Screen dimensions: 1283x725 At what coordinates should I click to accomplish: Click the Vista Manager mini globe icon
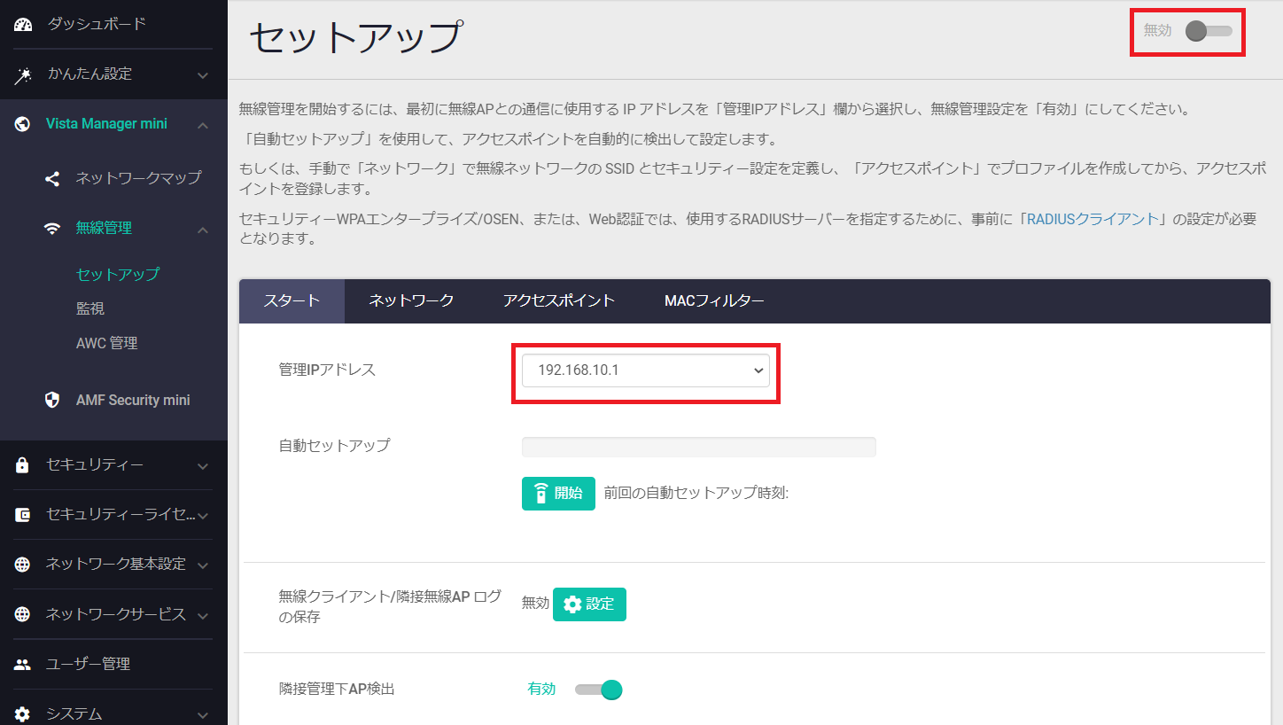[23, 125]
